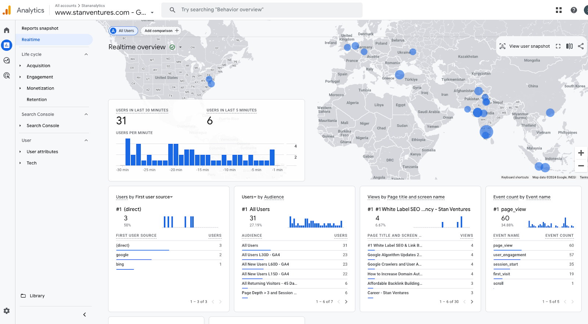
Task: Select the page_view event row
Action: coord(533,245)
